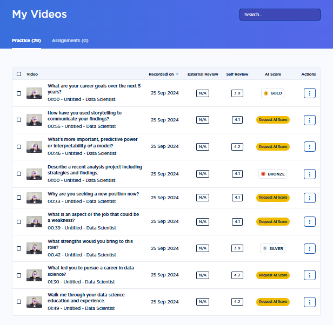
Task: Click the SILVER AI score badge
Action: [x=272, y=248]
